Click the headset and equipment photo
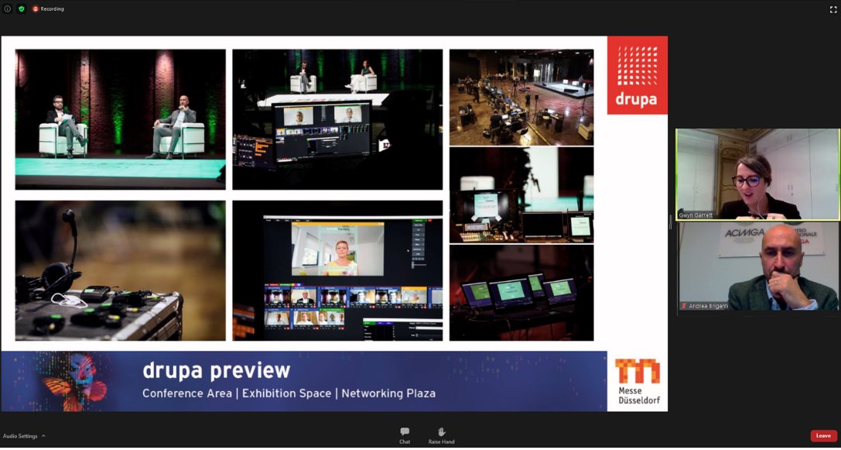This screenshot has width=841, height=450. [120, 270]
